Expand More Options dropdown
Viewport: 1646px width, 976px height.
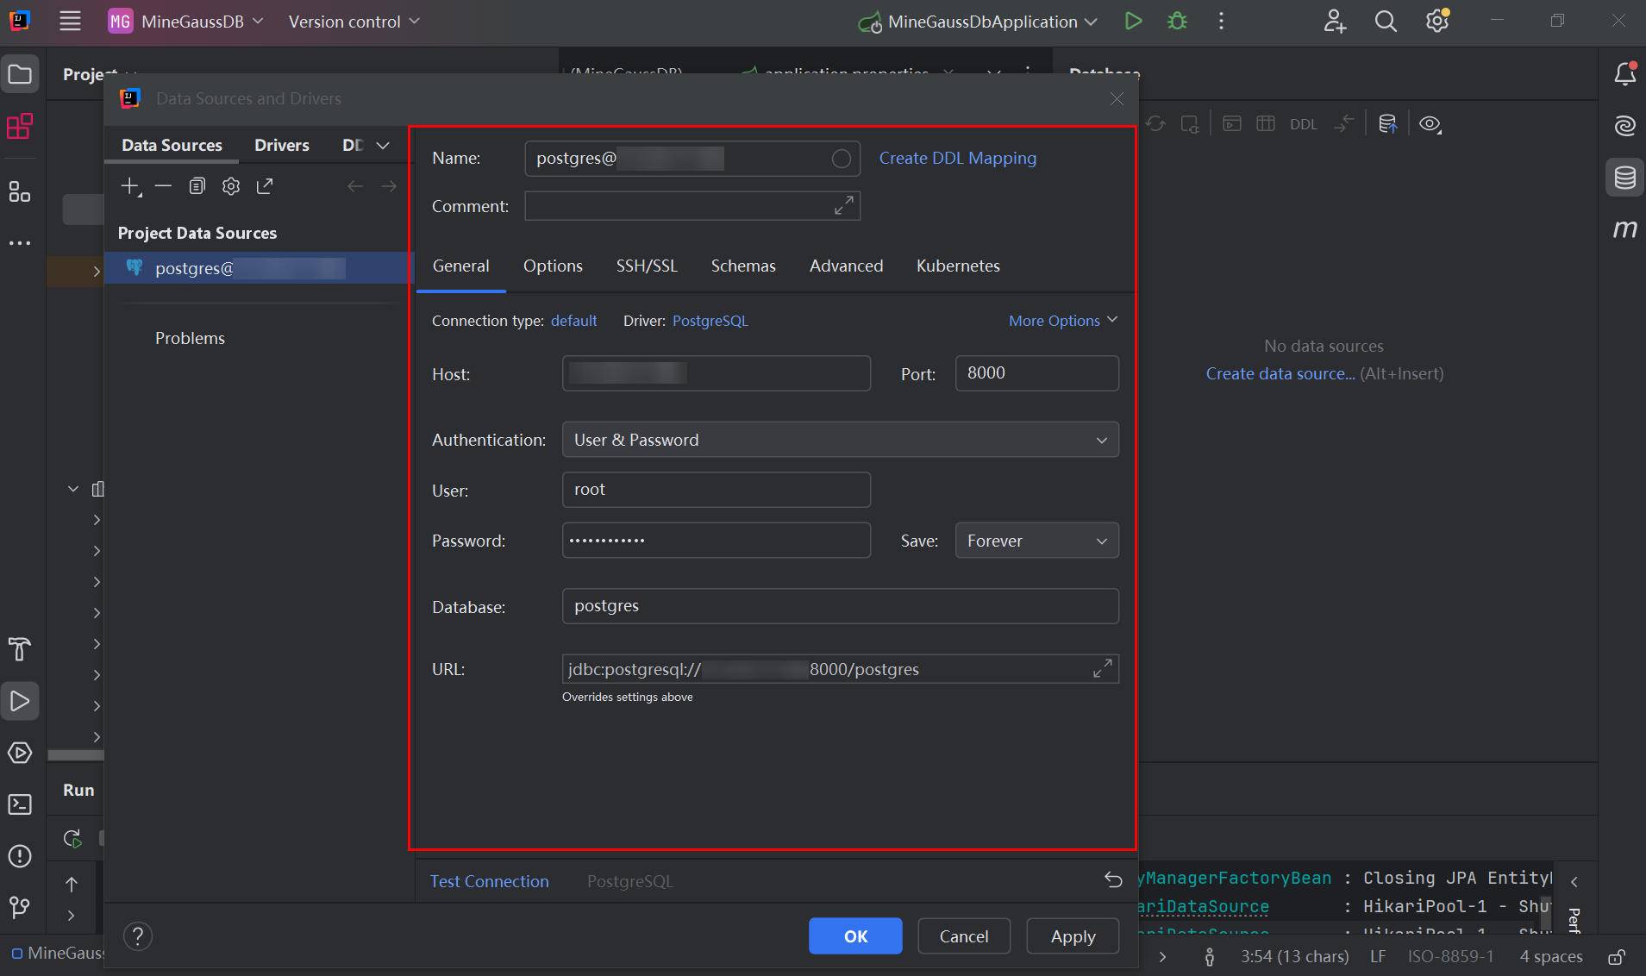(1063, 321)
